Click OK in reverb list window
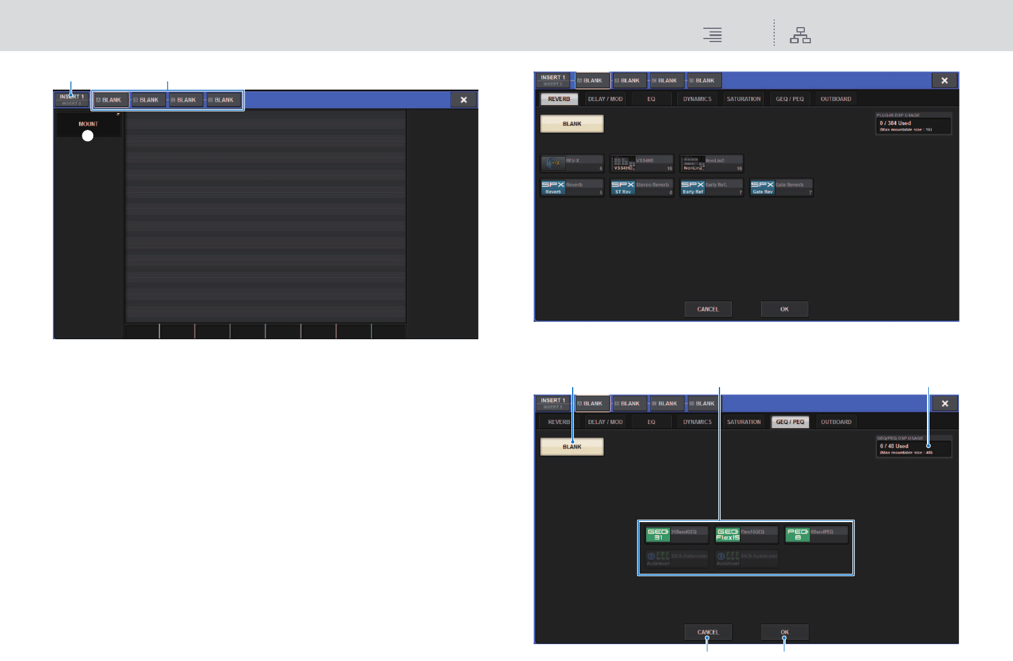Viewport: 1013px width, 661px height. point(784,309)
